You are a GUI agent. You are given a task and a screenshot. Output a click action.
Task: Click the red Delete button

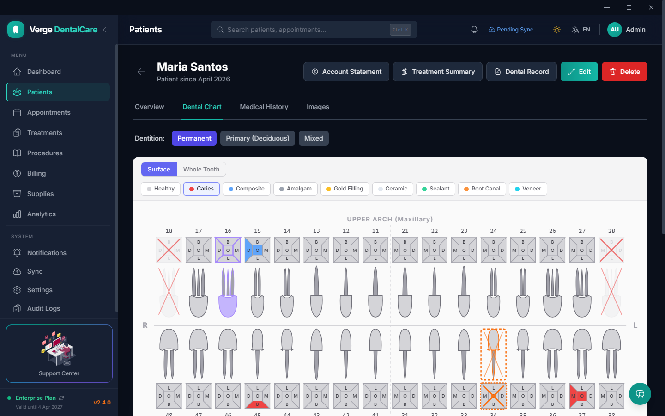pos(624,72)
